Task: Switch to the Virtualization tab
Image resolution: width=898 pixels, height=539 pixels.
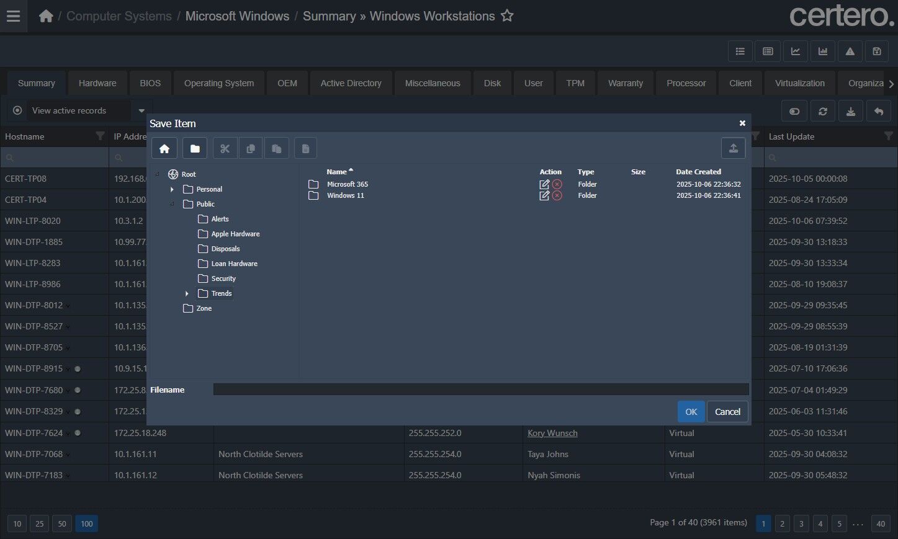Action: 799,83
